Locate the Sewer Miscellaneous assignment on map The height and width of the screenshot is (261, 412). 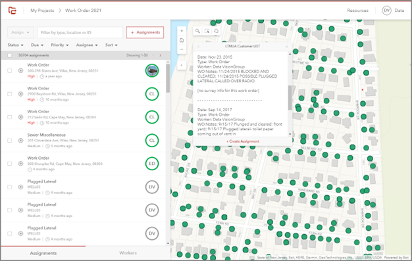point(20,140)
